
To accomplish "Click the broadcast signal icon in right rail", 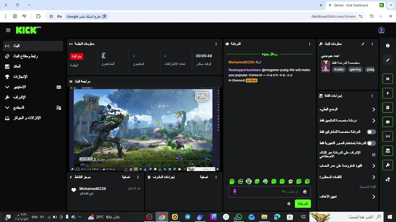I will click(x=388, y=136).
